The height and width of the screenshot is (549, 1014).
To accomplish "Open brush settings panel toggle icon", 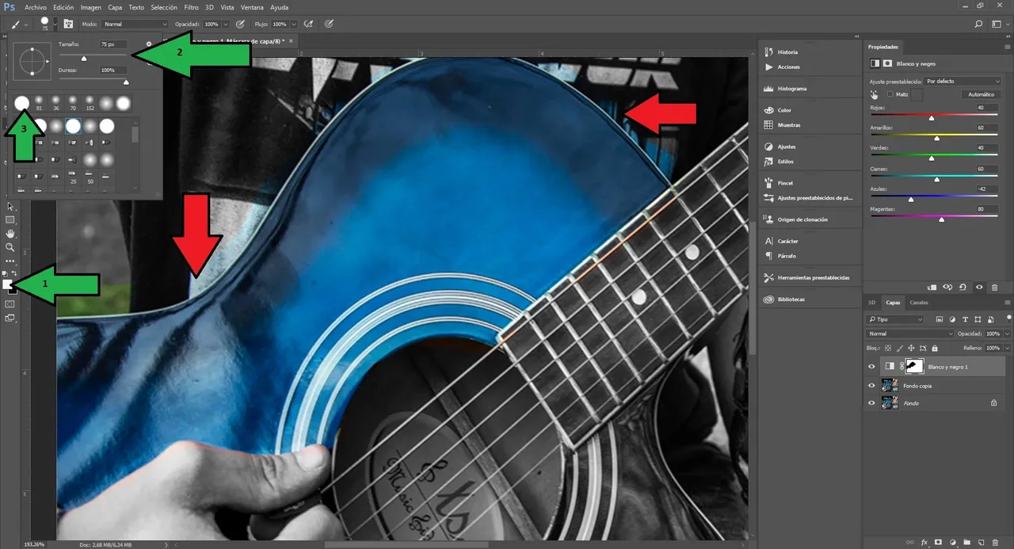I will (x=68, y=24).
